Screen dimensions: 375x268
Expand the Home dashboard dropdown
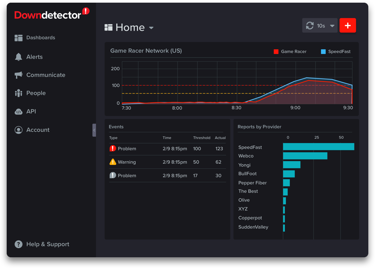click(x=151, y=28)
